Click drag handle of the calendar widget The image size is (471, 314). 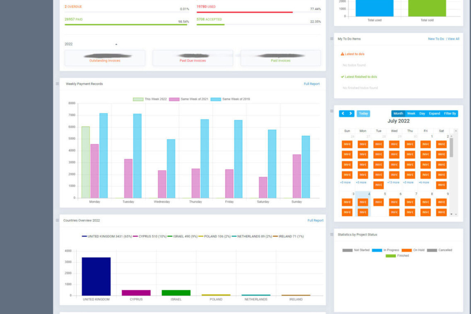point(332,111)
